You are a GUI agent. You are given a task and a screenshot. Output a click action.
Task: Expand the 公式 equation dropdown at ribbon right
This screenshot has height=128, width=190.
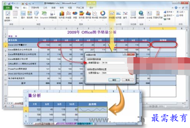(x=184, y=12)
